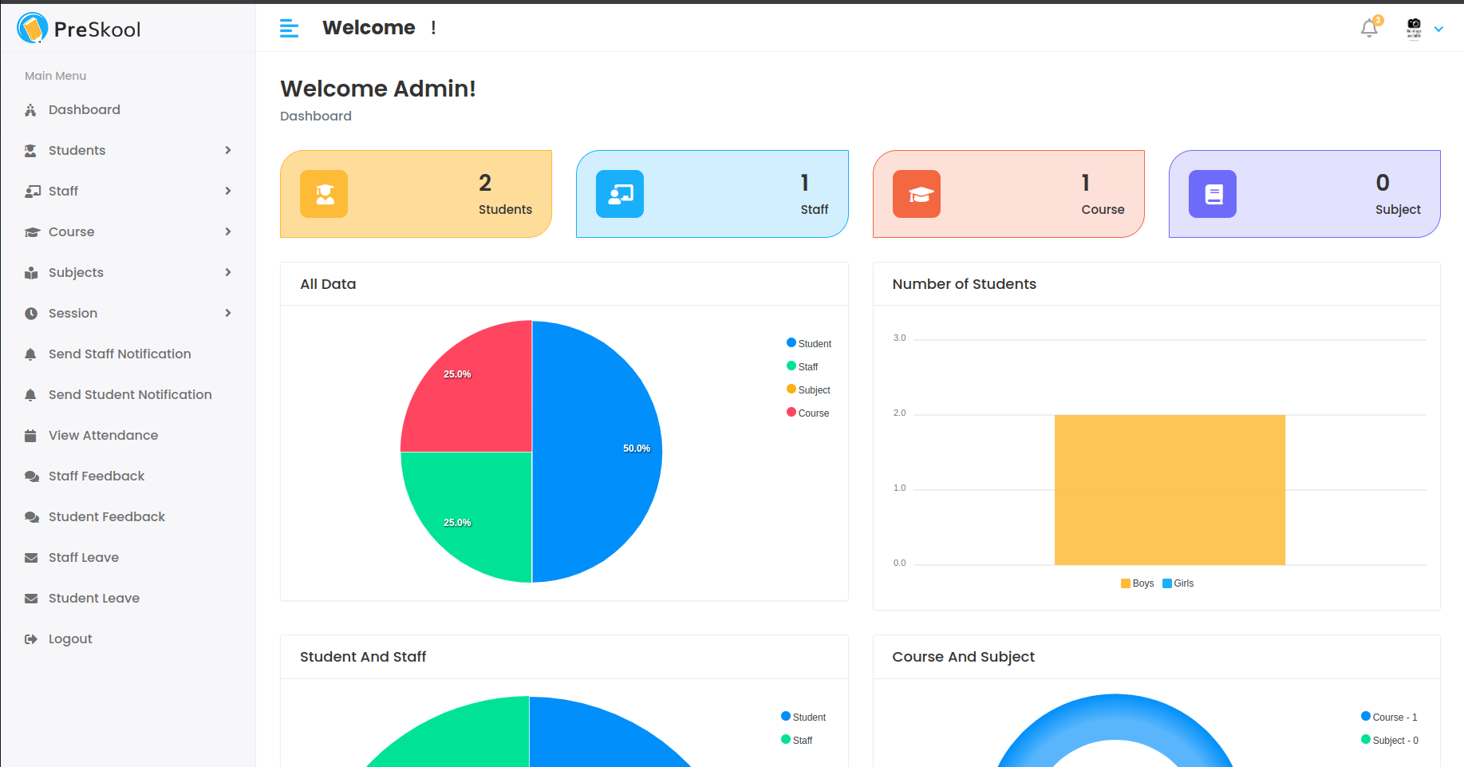
Task: Click the Course card graduation cap icon
Action: [916, 193]
